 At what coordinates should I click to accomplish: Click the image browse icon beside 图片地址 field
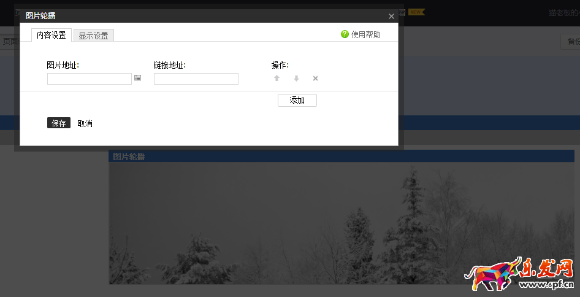pos(138,78)
